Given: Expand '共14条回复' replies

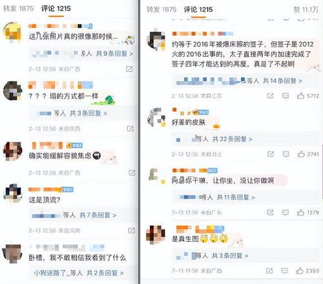Looking at the screenshot, I should (282, 81).
